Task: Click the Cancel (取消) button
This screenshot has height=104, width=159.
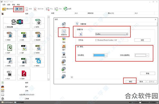Action: tap(141, 82)
